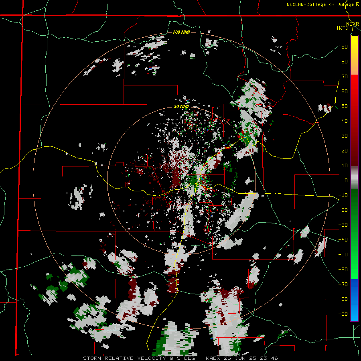Click the Storm Relative Velocity caption text
361x361 pixels.
(180, 358)
